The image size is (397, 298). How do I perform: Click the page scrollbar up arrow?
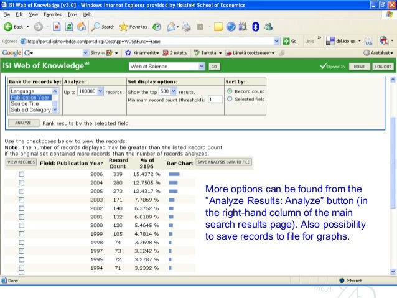click(x=393, y=80)
